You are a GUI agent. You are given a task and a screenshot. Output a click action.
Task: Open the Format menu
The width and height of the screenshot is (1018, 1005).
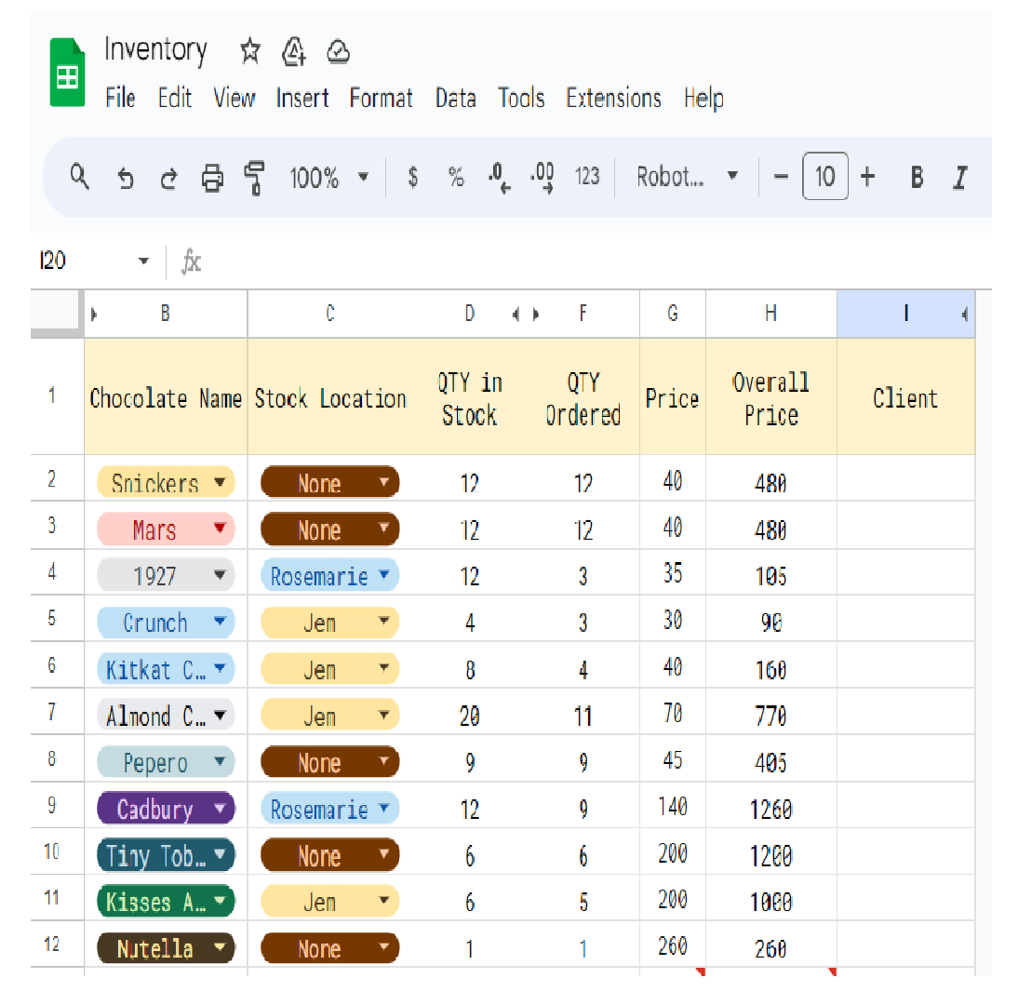381,98
